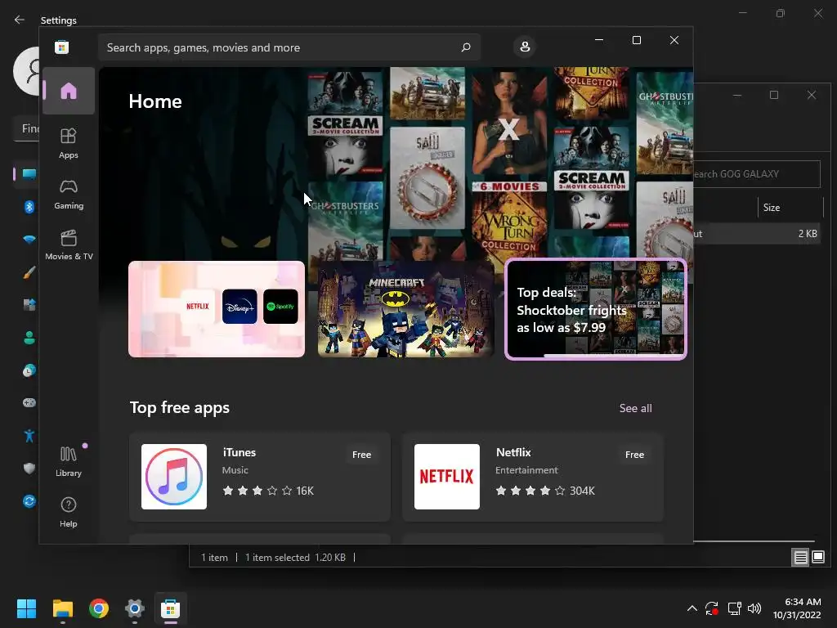
Task: Open Privacy shield icon in Settings sidebar
Action: (29, 469)
